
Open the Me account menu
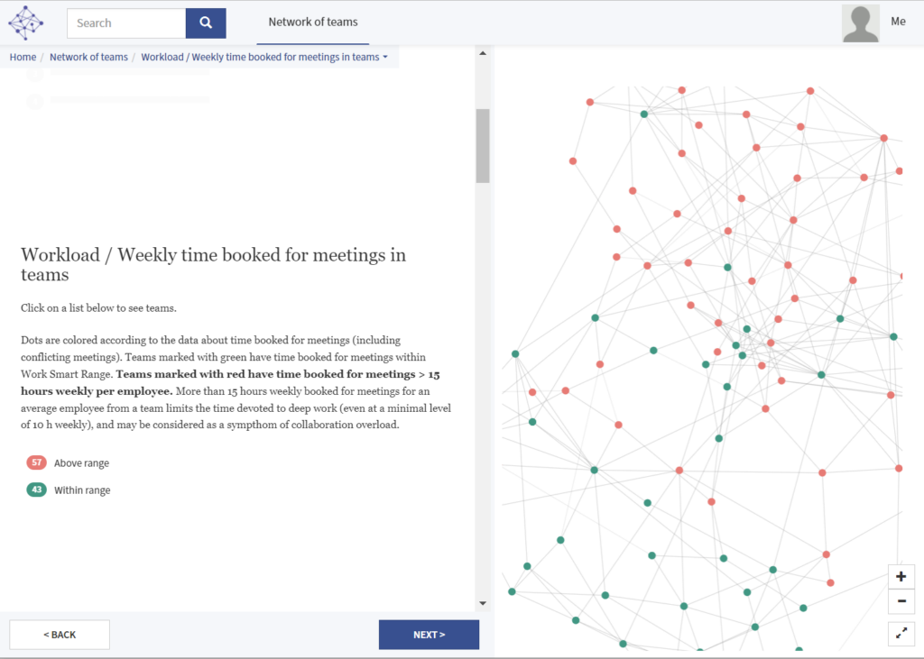(898, 22)
